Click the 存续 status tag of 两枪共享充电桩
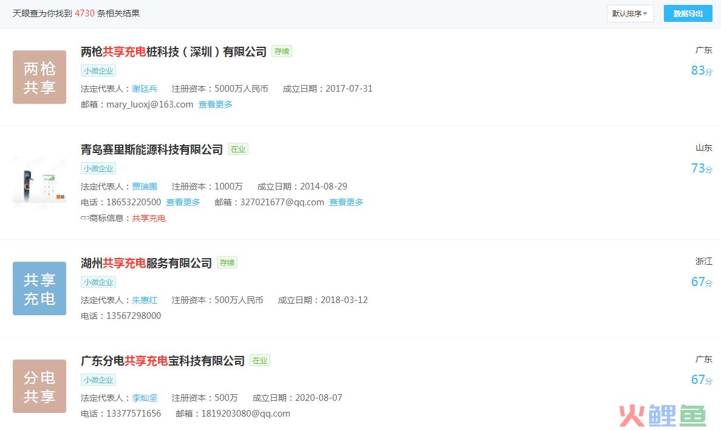The width and height of the screenshot is (721, 430). 282,52
